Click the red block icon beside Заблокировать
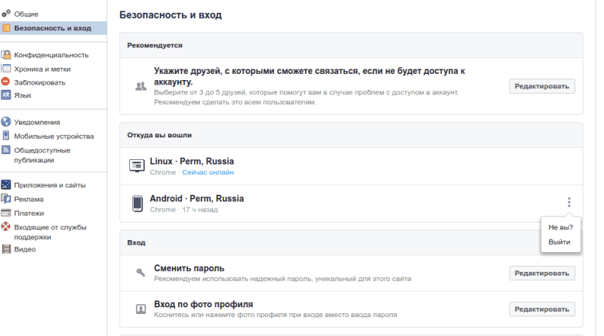This screenshot has height=336, width=604. [x=5, y=82]
